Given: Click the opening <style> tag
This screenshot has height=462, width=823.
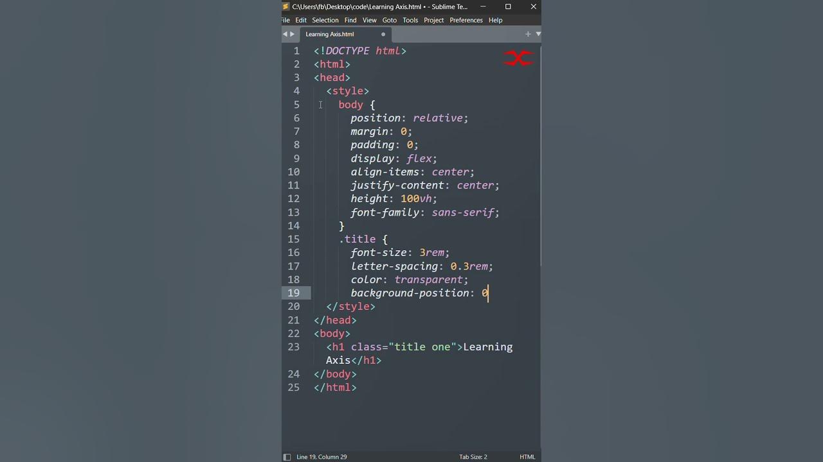Looking at the screenshot, I should pos(347,91).
